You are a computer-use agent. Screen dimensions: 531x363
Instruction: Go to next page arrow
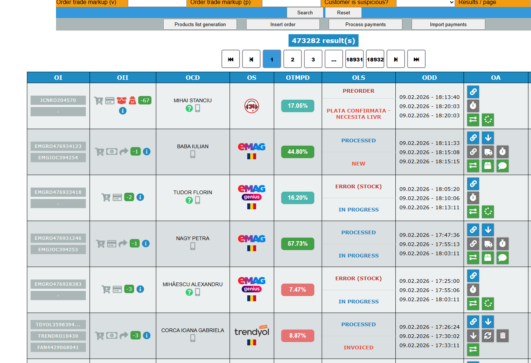[x=396, y=59]
